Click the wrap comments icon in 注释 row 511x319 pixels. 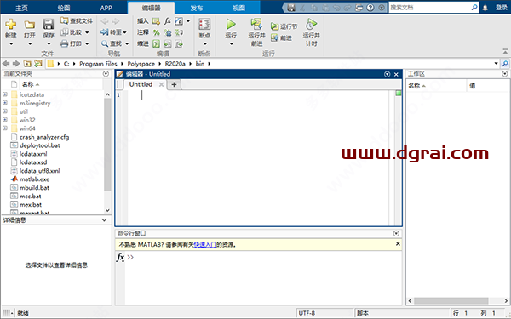[179, 32]
